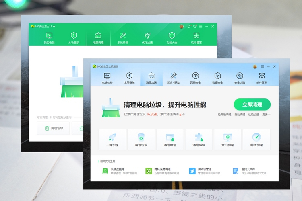This screenshot has width=302, height=201.
Task: Open the skin shirt icon in 360安全卫士13
Action: (195, 27)
